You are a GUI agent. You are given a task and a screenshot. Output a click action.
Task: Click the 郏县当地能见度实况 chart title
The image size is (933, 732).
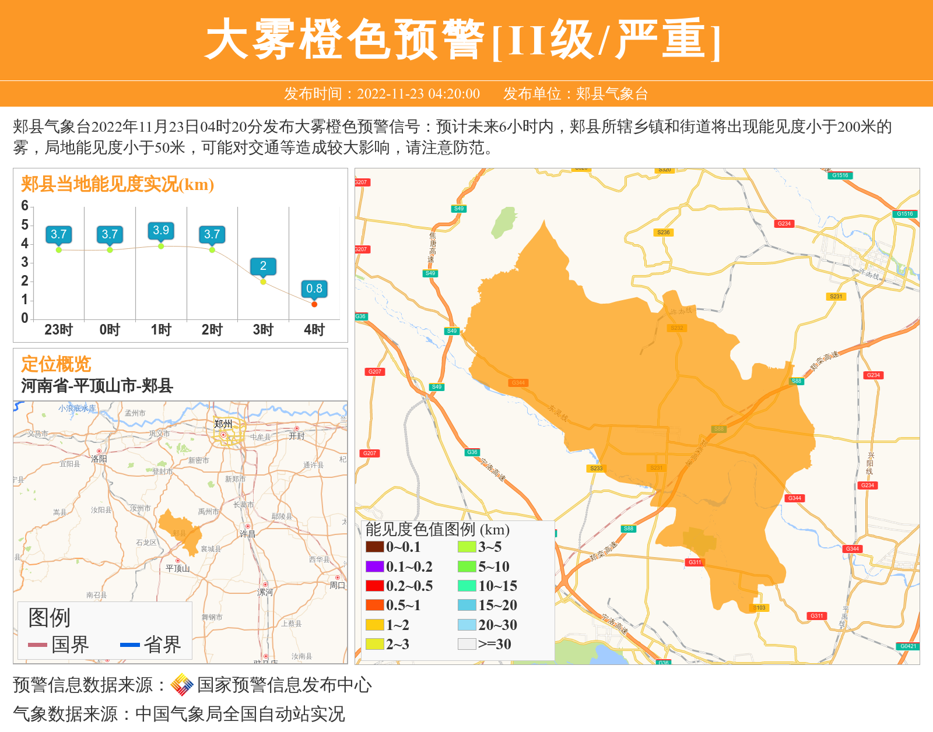coord(117,184)
